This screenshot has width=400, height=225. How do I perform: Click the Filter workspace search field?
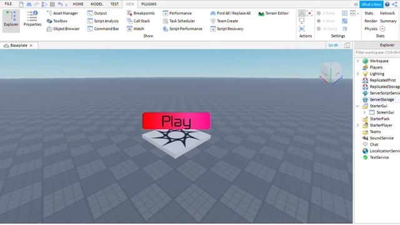coord(377,52)
